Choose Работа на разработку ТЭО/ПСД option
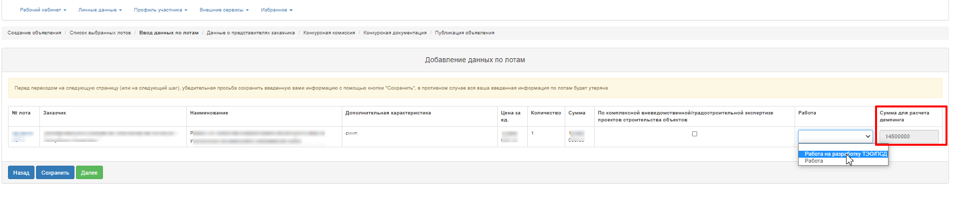This screenshot has width=954, height=199. pyautogui.click(x=845, y=154)
